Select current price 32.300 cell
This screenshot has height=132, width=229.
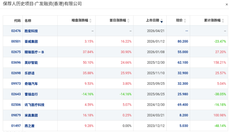click(x=183, y=84)
